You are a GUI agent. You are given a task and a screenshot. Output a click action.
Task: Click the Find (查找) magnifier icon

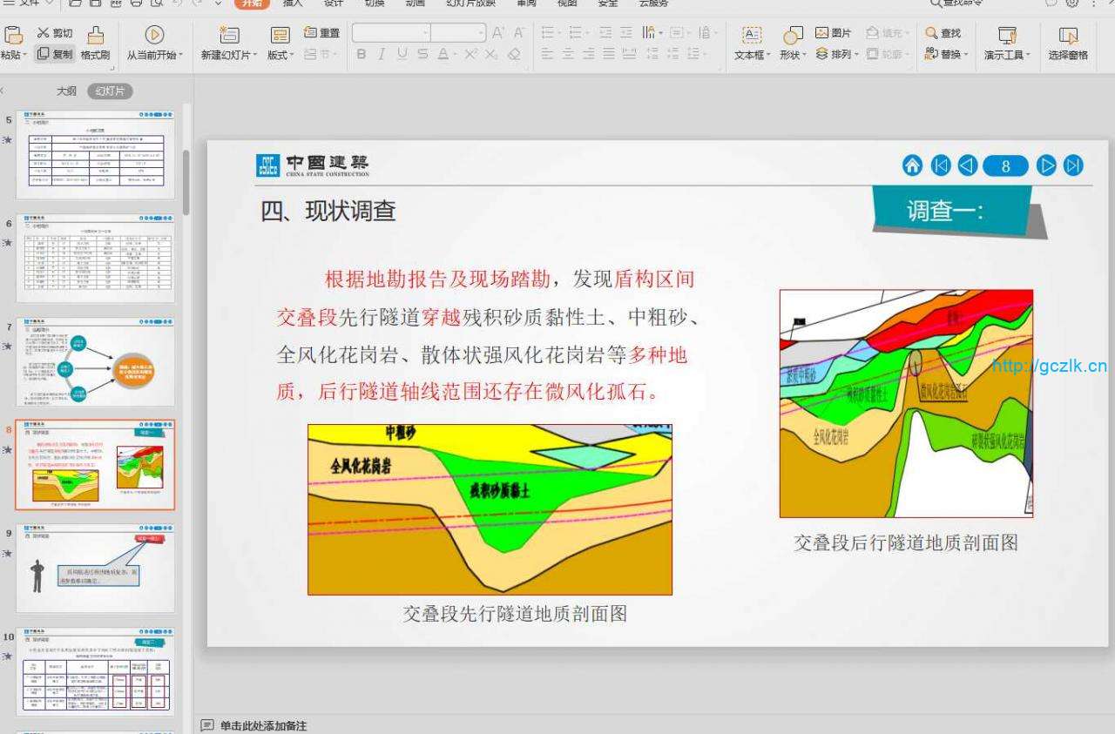[931, 32]
